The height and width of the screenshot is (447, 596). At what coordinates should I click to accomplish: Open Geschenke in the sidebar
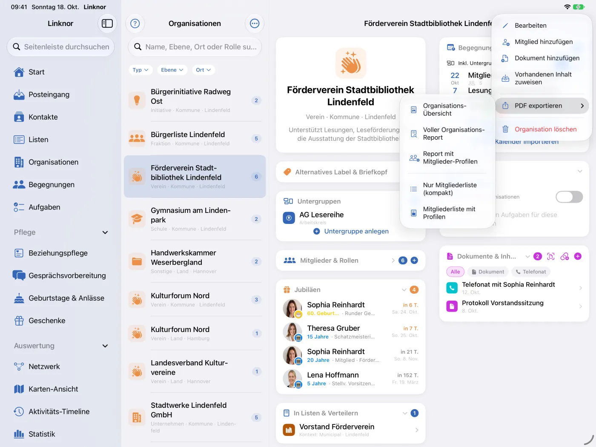click(x=60, y=321)
